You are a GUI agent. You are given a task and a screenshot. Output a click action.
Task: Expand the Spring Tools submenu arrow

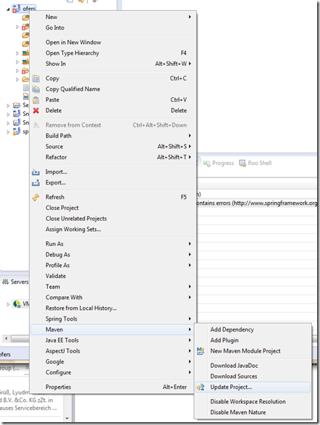(x=190, y=319)
